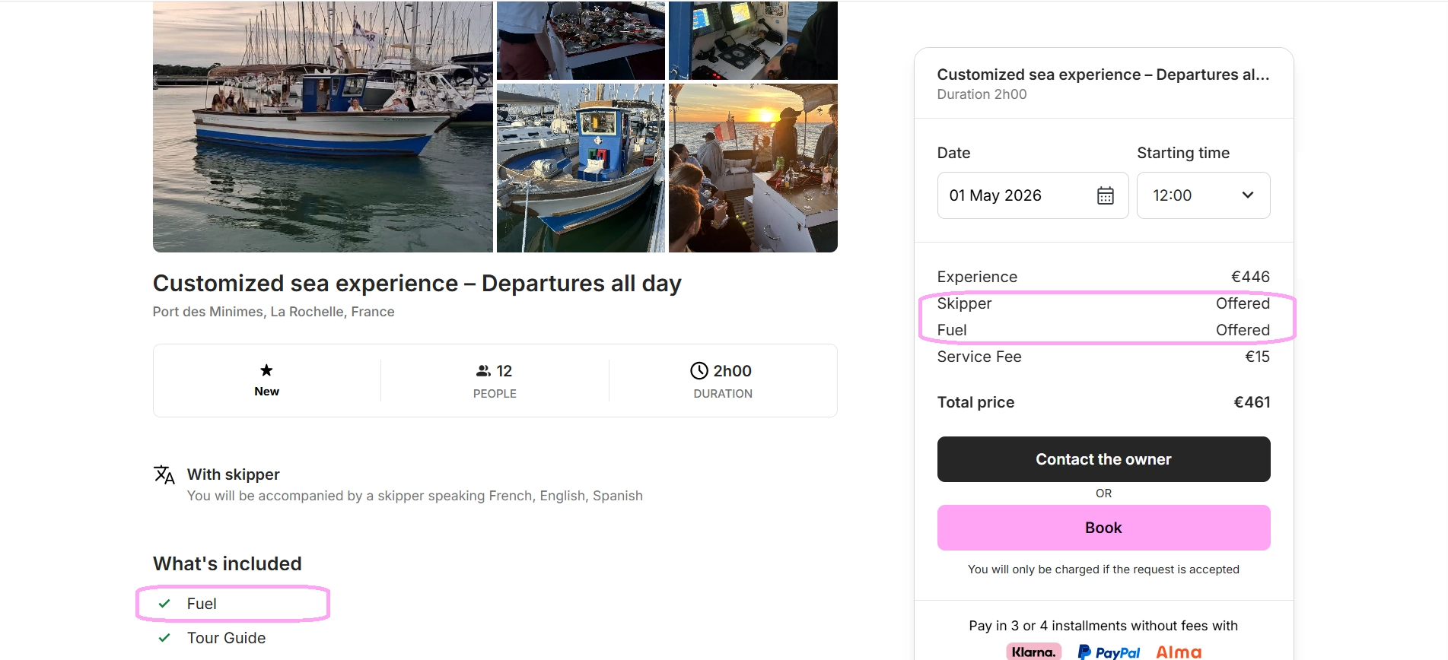This screenshot has width=1448, height=660.
Task: Click the Fuel included checkmark
Action: tap(164, 604)
